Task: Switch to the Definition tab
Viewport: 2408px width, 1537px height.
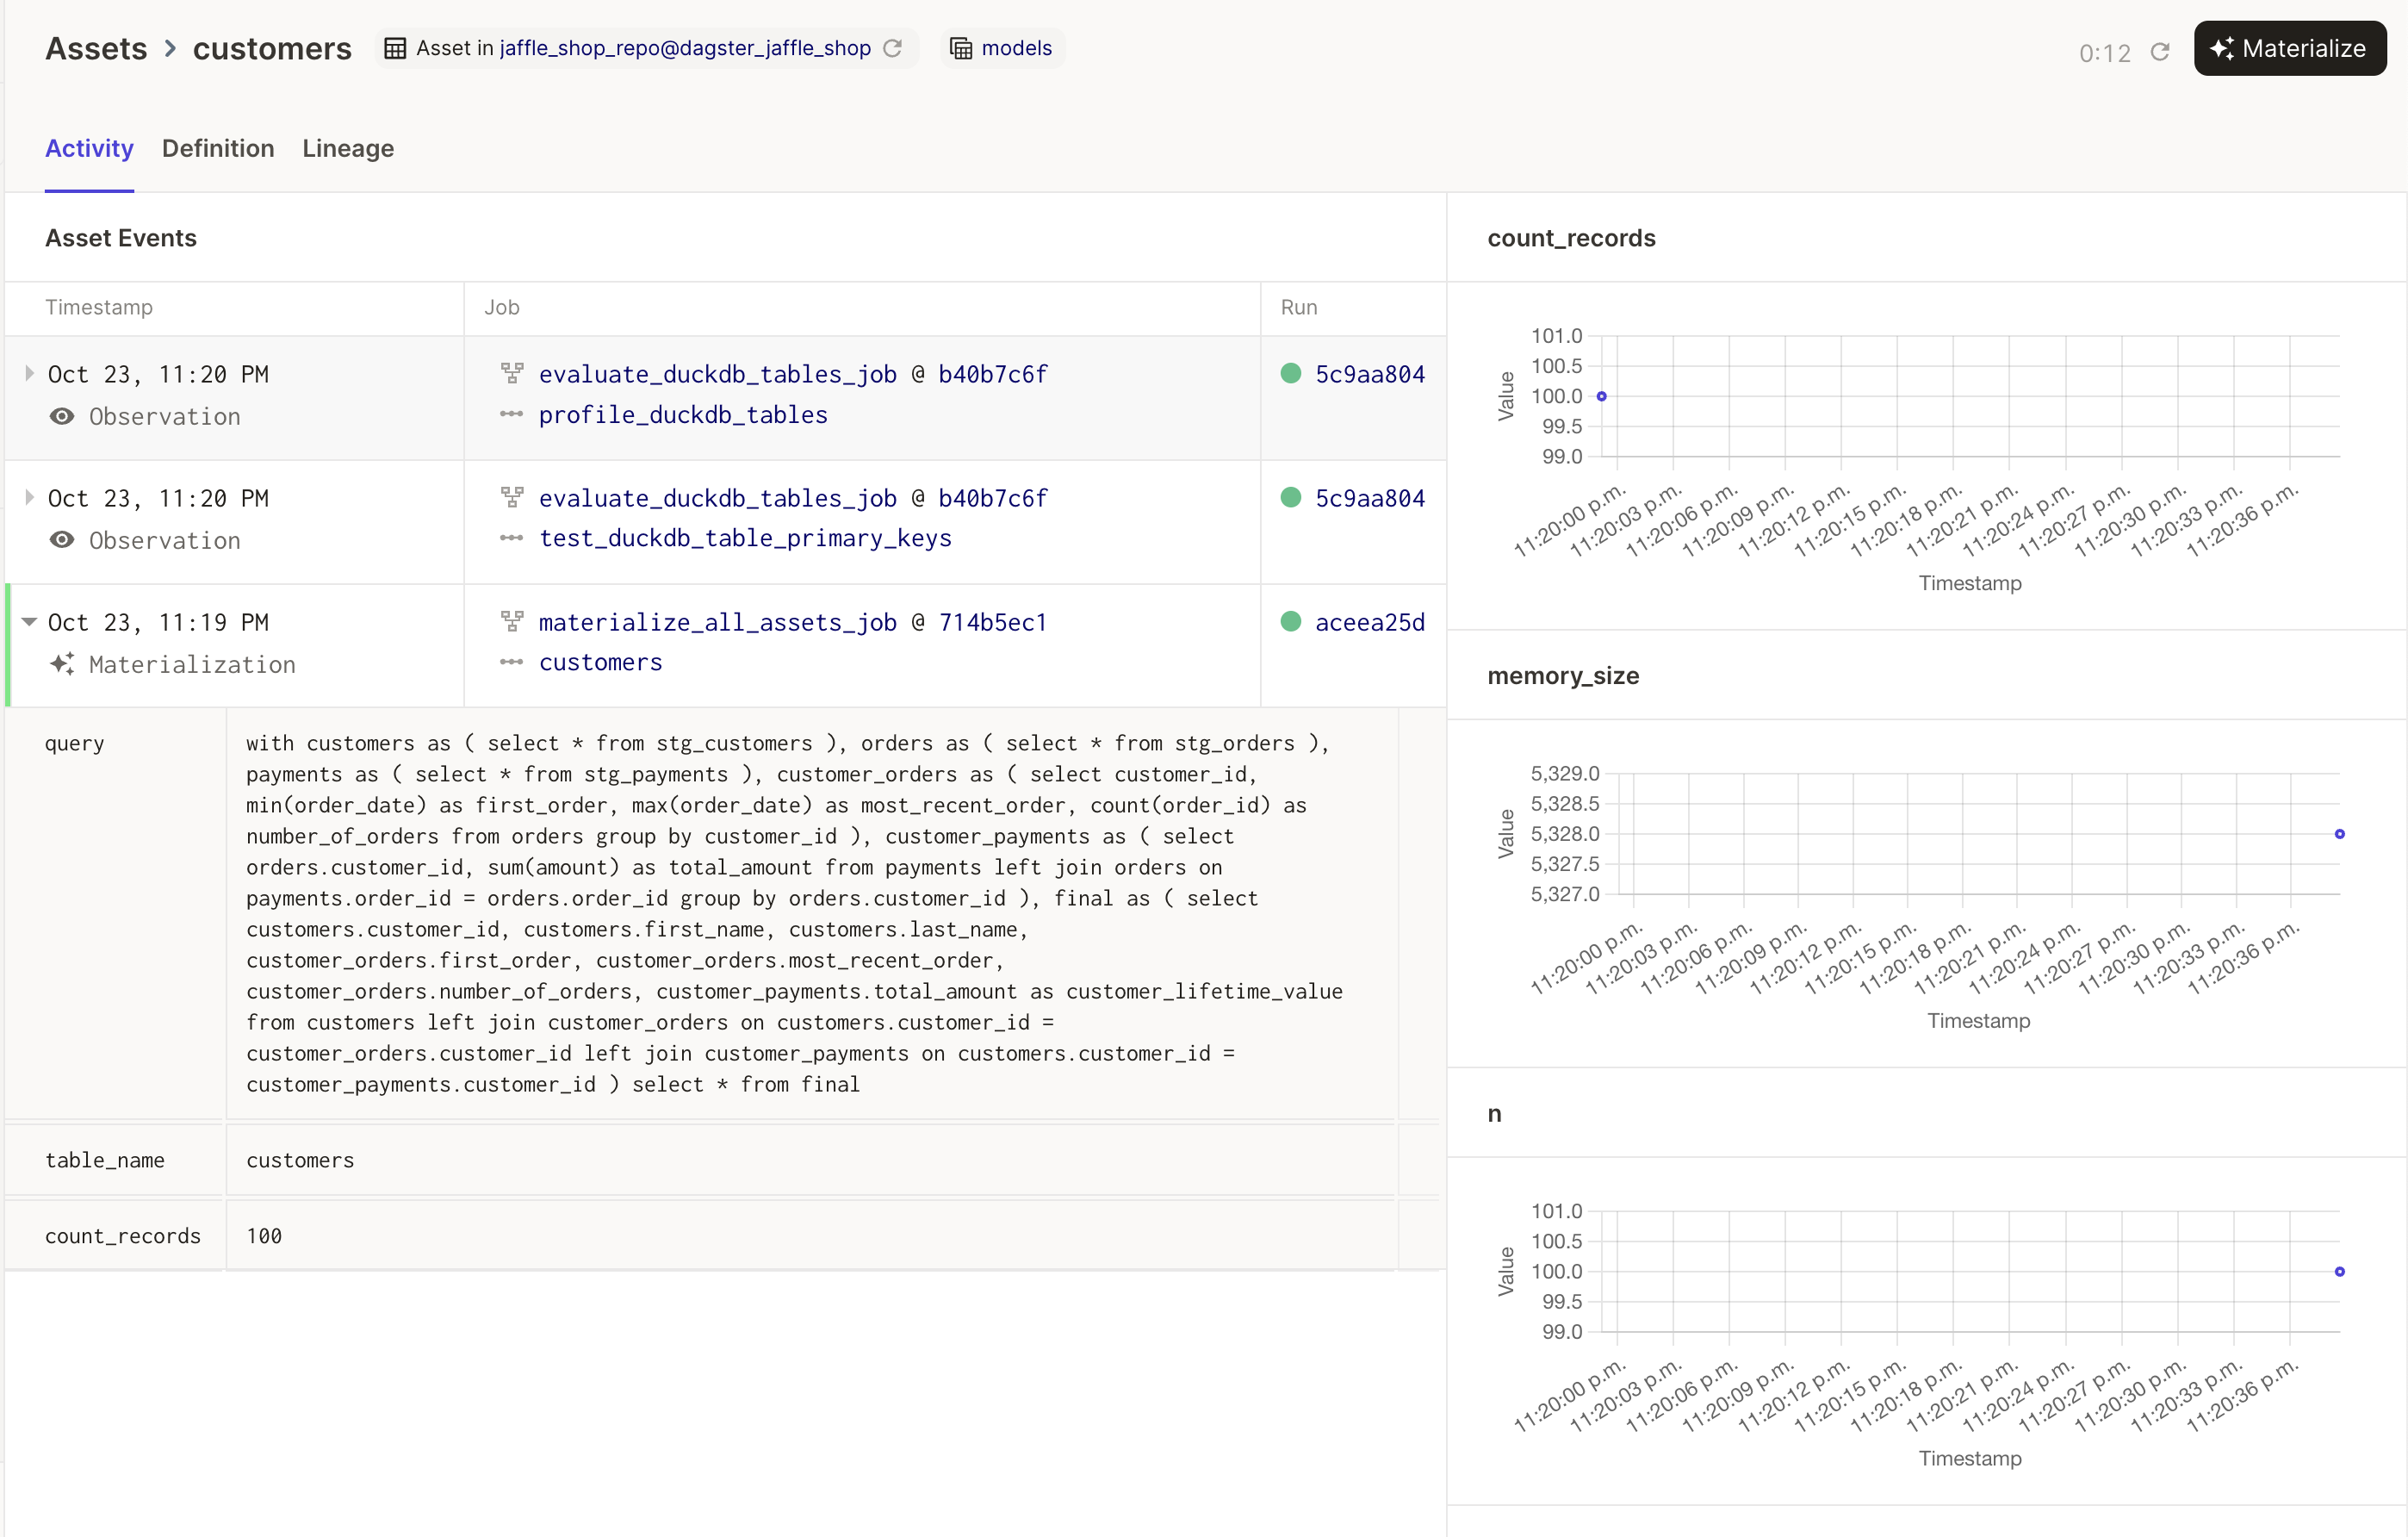Action: tap(218, 148)
